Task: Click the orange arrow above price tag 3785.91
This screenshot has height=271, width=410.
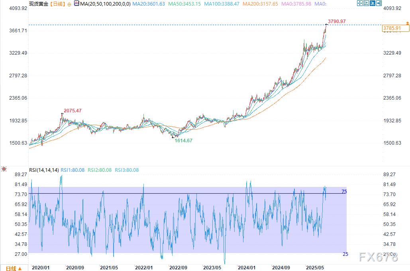Action: point(407,24)
